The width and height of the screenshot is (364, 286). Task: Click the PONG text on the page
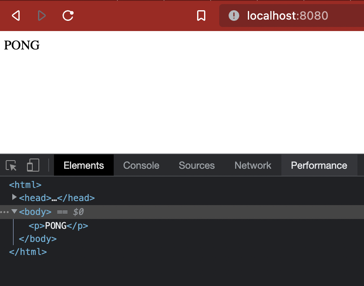[x=22, y=45]
